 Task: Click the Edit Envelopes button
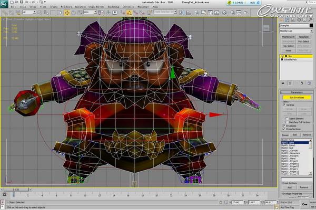tap(297, 98)
